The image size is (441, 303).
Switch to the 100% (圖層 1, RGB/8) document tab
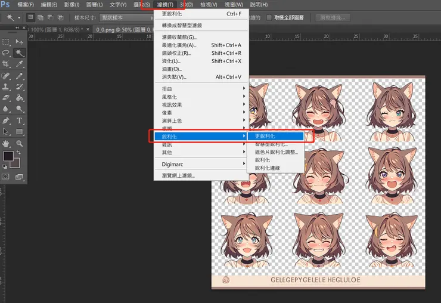coord(56,29)
